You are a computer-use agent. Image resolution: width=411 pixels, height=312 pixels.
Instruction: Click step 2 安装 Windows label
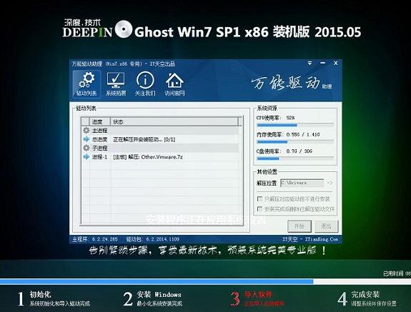(x=159, y=295)
